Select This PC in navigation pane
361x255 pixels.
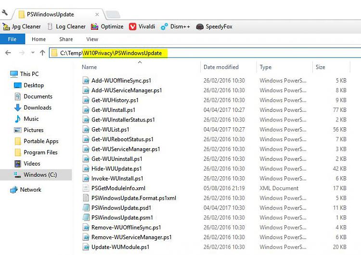[x=24, y=74]
